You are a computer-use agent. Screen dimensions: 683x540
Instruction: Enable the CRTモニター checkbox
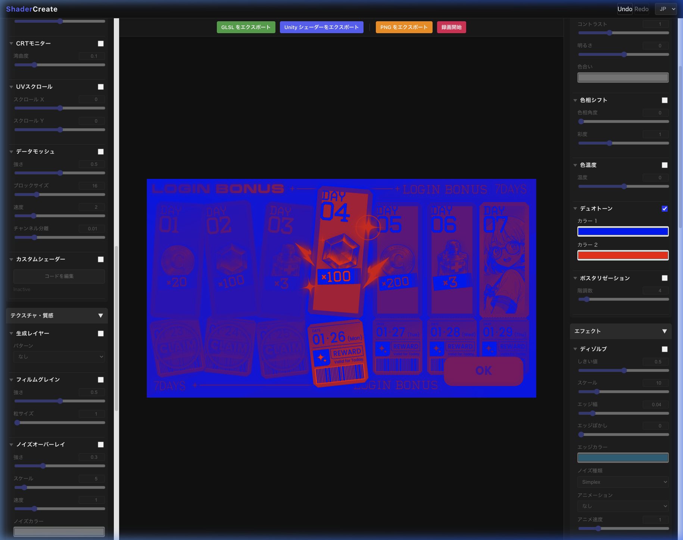[101, 44]
